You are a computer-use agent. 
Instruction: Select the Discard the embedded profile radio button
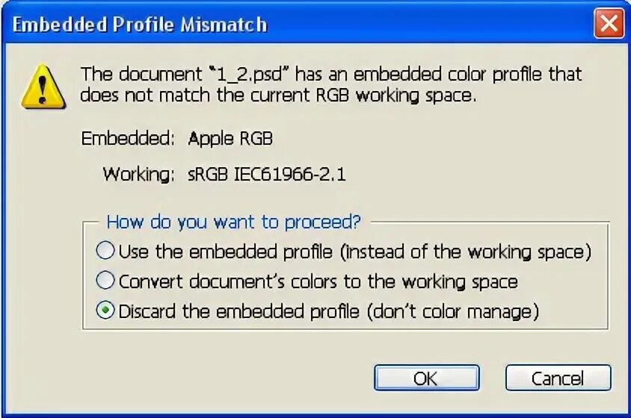point(105,311)
